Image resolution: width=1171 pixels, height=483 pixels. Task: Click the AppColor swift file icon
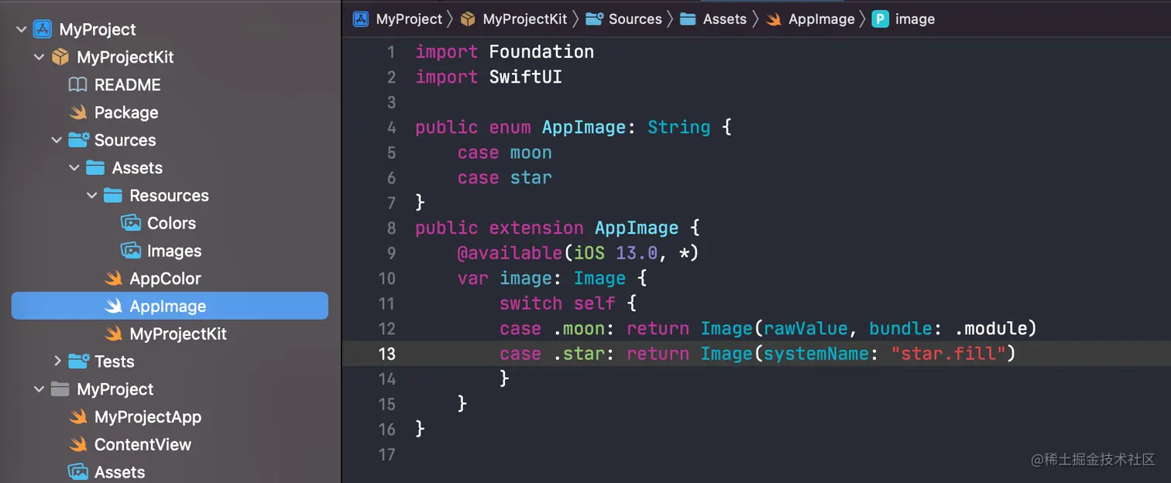pos(113,279)
